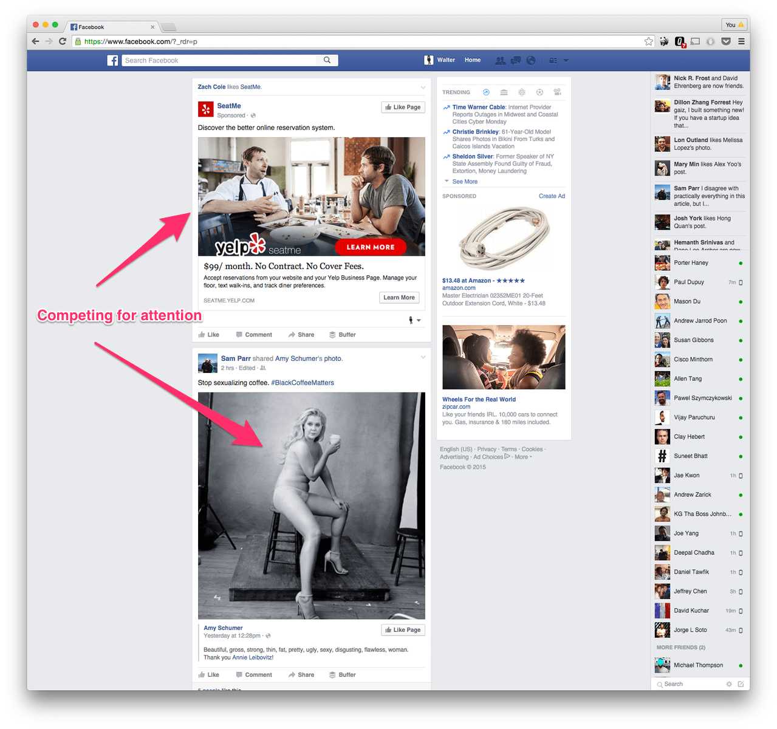Click the chat Search field
Viewport: 777px width, 729px height.
point(692,684)
